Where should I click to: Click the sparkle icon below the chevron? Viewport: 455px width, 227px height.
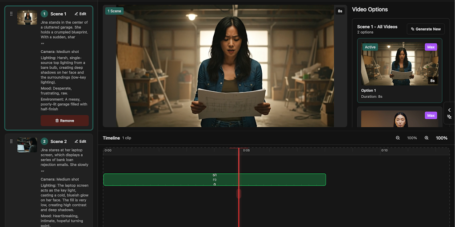pos(449,117)
